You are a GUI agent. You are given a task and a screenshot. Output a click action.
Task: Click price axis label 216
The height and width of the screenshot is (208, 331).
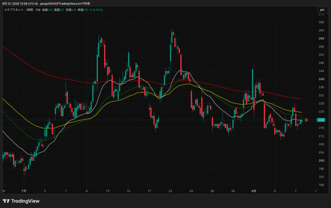(321, 128)
